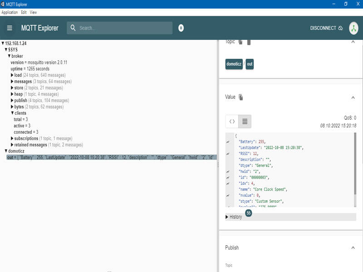Copy value using icon next to Value
The height and width of the screenshot is (272, 363).
241,97
